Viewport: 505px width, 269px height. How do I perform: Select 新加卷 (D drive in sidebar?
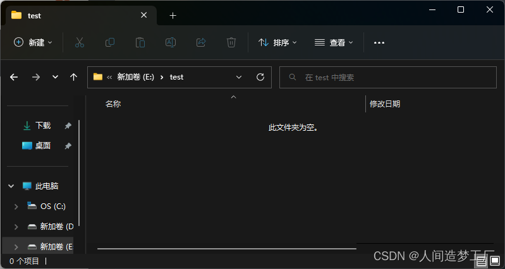(x=57, y=227)
